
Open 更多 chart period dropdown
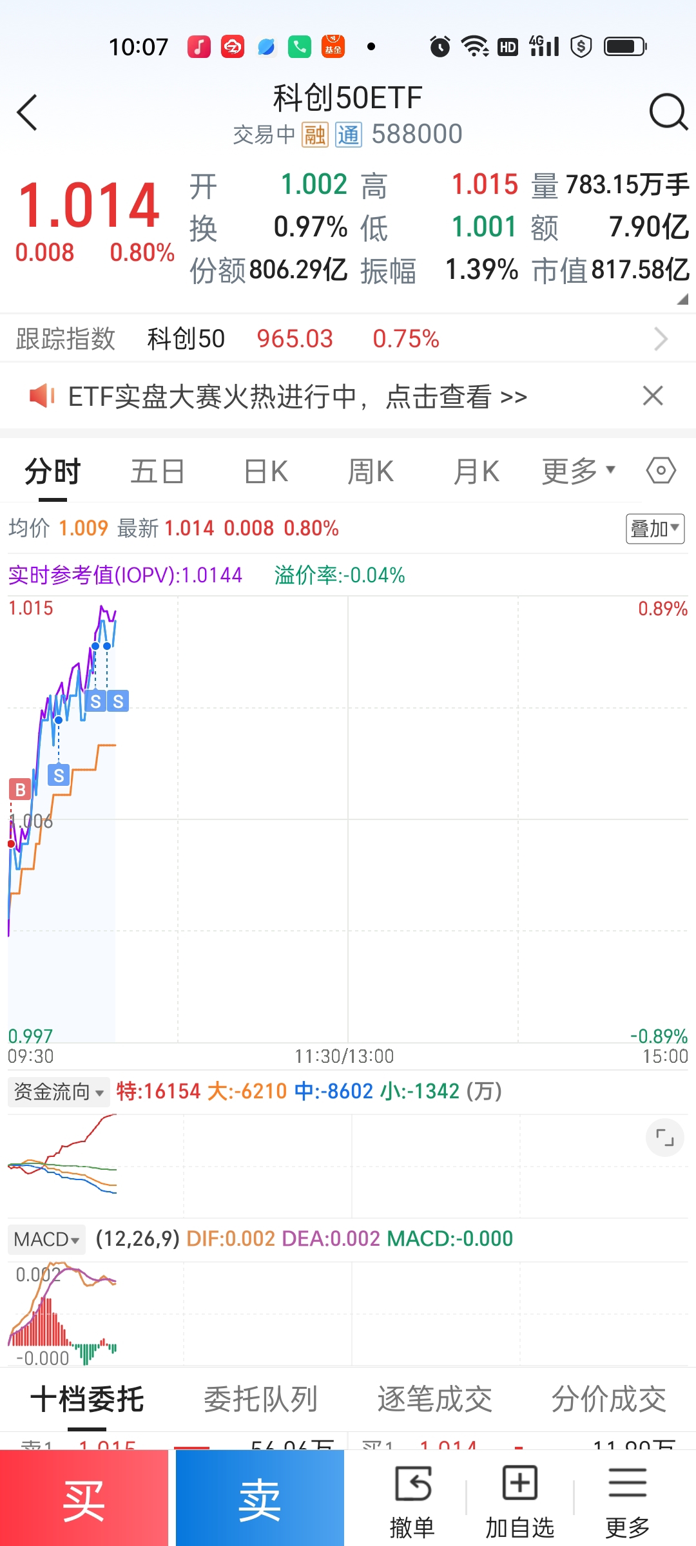tap(579, 471)
